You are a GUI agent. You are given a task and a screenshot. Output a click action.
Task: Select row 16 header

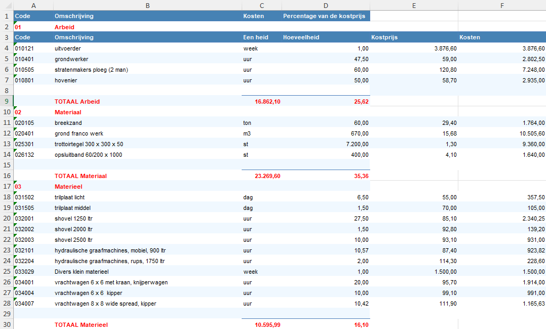pos(6,175)
